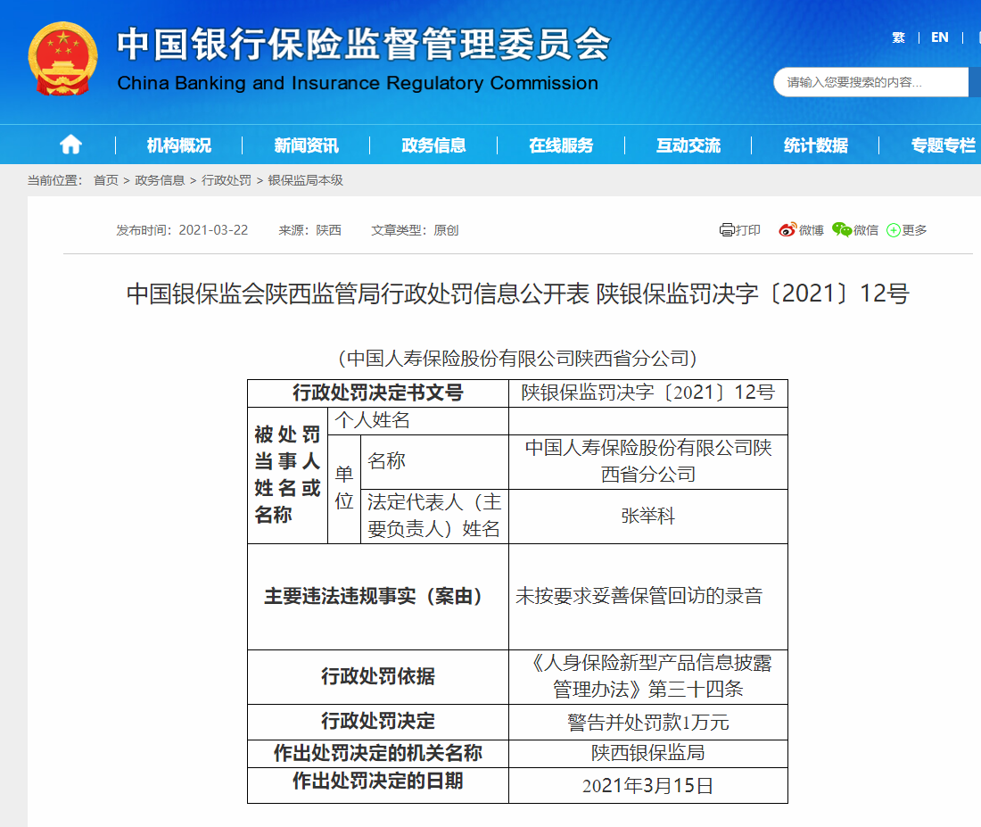The width and height of the screenshot is (981, 827).
Task: Open the 专题专栏 menu
Action: (x=943, y=145)
